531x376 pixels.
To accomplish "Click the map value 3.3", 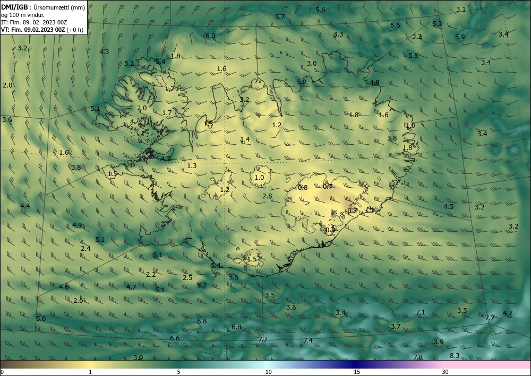I will point(338,34).
